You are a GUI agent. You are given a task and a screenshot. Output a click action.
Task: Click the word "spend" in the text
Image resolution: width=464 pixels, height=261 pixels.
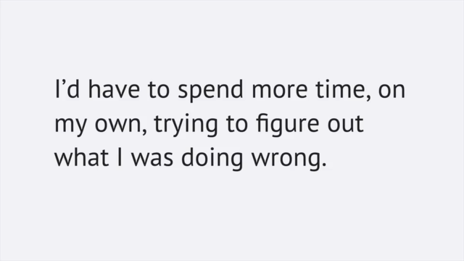point(211,91)
